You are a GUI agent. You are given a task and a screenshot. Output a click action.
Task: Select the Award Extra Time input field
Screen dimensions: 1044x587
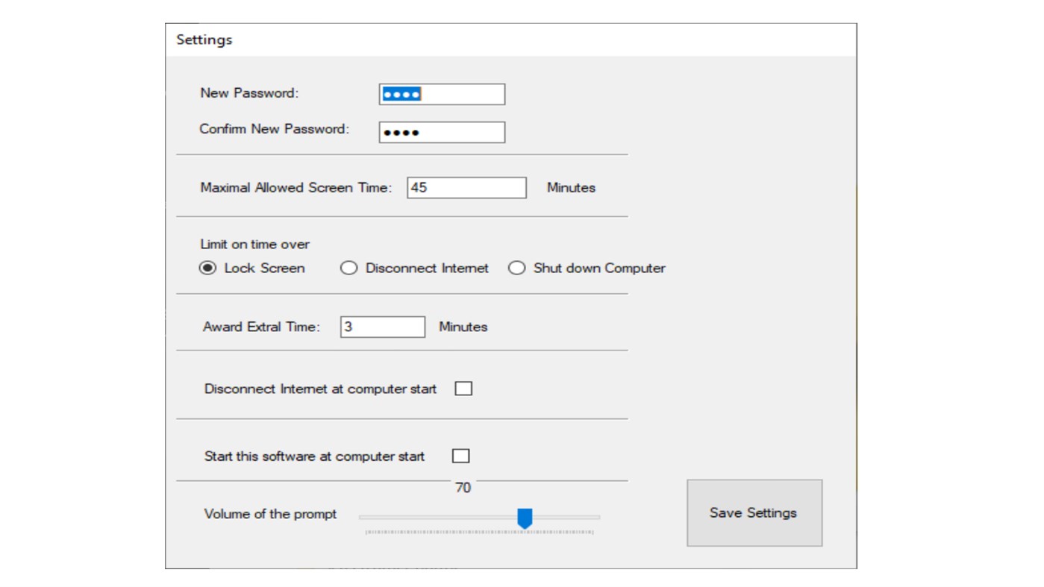point(382,327)
